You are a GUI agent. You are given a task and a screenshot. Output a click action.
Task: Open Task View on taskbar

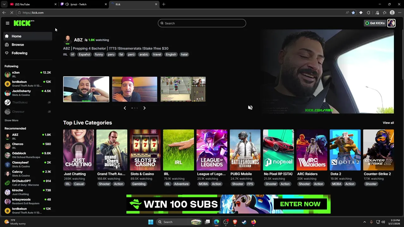207,222
